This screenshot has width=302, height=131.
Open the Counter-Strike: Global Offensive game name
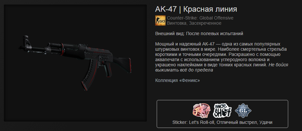[200, 18]
